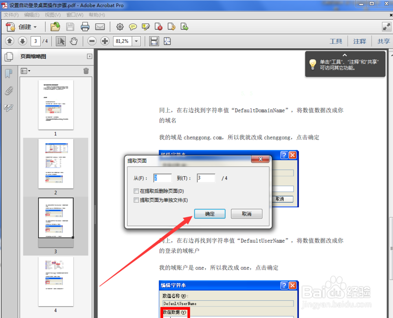Open the 工具 pane
The height and width of the screenshot is (318, 393).
coord(336,41)
